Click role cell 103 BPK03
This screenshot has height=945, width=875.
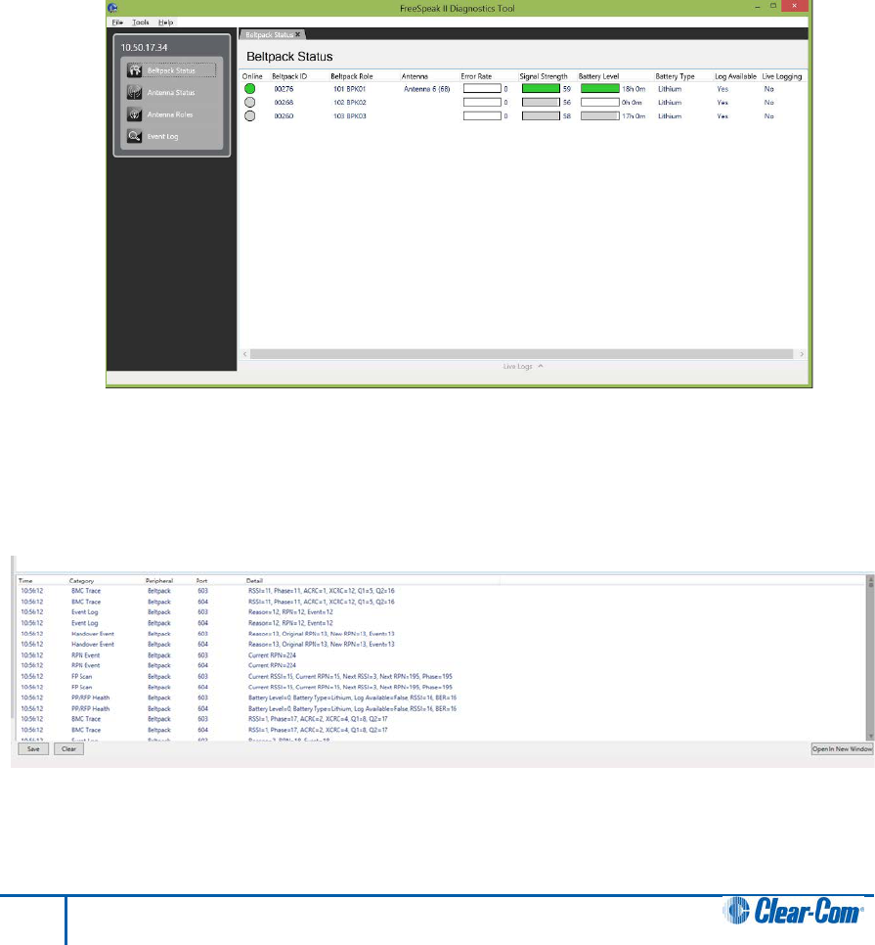(x=349, y=115)
